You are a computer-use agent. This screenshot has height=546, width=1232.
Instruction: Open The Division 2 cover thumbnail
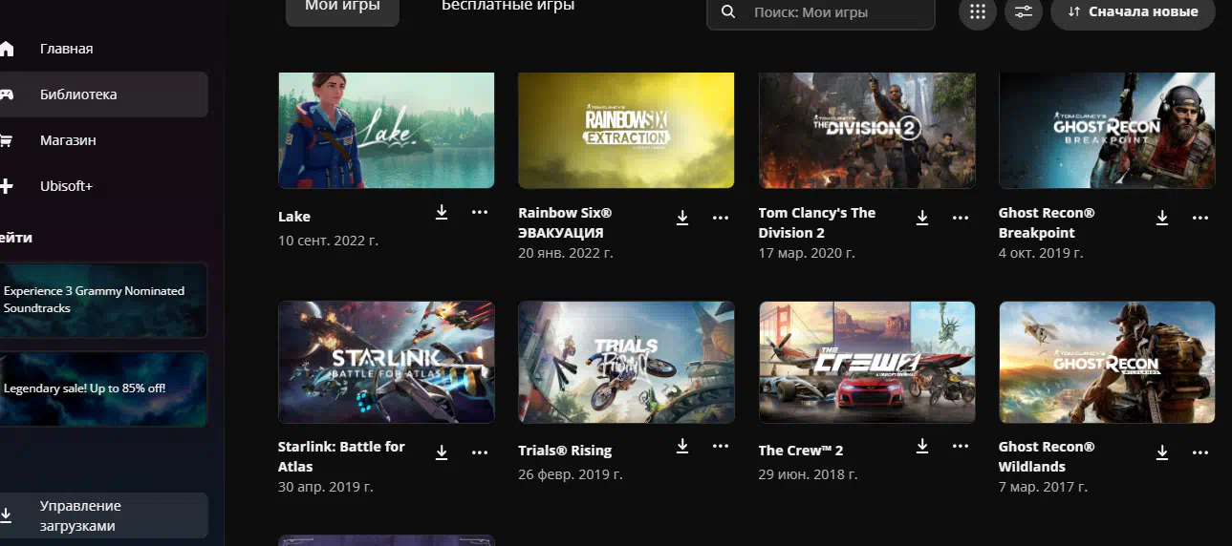coord(867,130)
